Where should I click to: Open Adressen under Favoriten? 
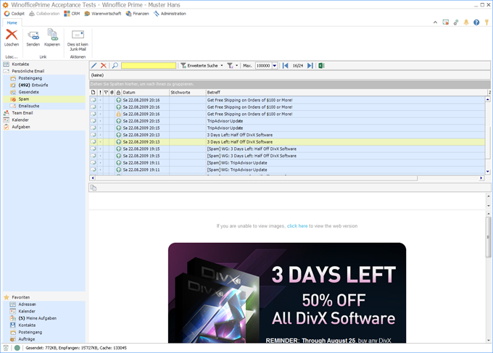(x=27, y=304)
